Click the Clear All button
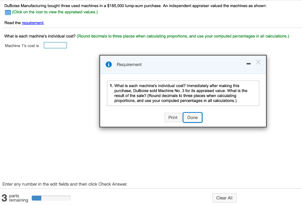 click(x=224, y=198)
